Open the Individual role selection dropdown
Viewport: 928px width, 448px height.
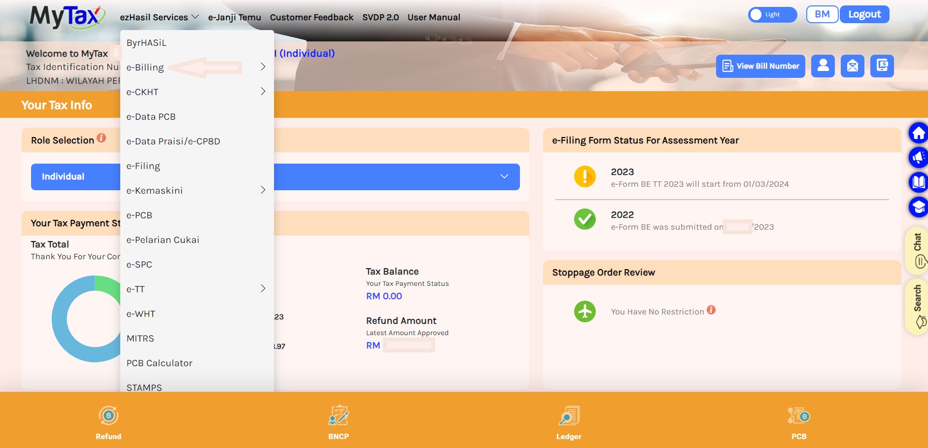tap(504, 176)
